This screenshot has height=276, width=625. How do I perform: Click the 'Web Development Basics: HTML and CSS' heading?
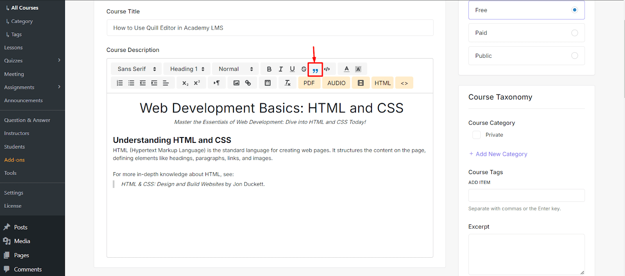pyautogui.click(x=271, y=108)
